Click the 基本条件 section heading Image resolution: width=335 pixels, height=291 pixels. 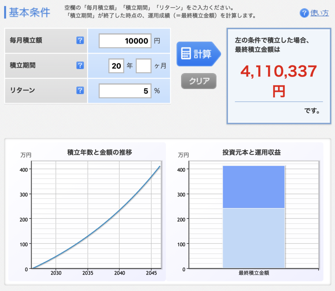coord(29,12)
